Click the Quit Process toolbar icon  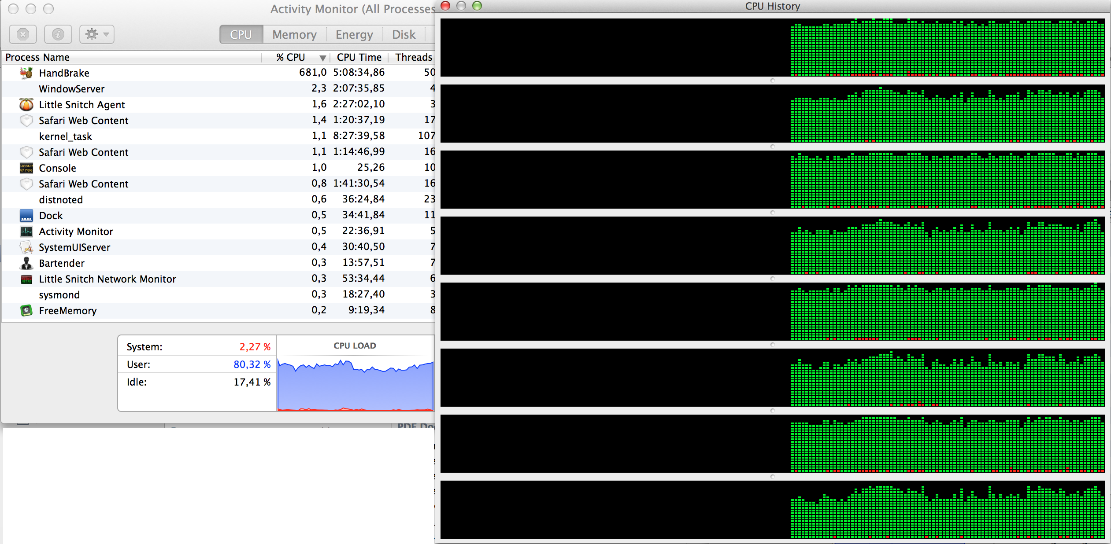coord(23,34)
